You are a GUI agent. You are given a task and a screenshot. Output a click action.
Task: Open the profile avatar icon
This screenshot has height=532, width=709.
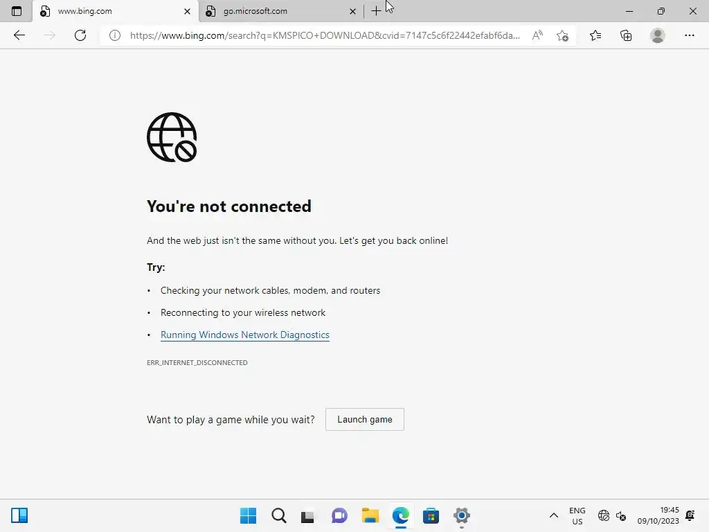click(x=658, y=35)
